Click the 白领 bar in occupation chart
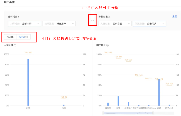The height and width of the screenshot is (116, 181). (x=118, y=101)
